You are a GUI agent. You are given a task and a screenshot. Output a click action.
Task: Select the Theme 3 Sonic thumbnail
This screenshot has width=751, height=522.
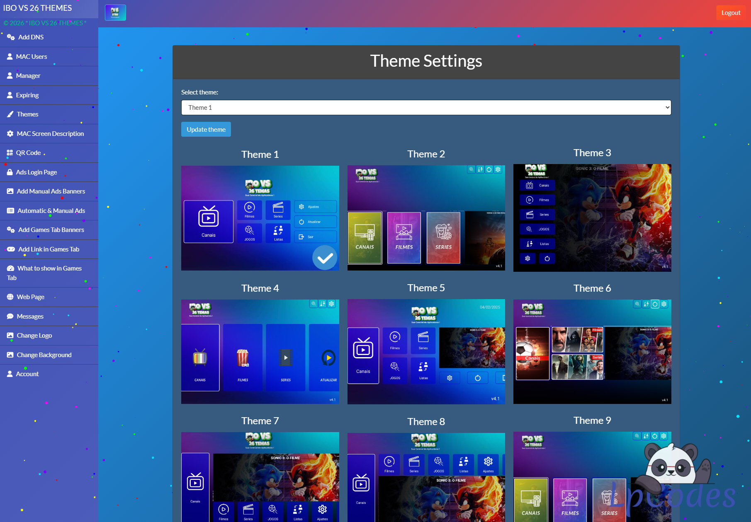(592, 218)
